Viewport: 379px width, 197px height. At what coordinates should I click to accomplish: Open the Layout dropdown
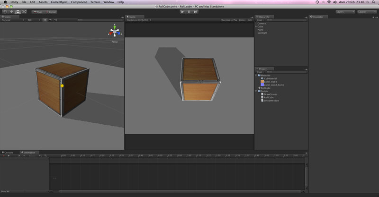pyautogui.click(x=367, y=12)
